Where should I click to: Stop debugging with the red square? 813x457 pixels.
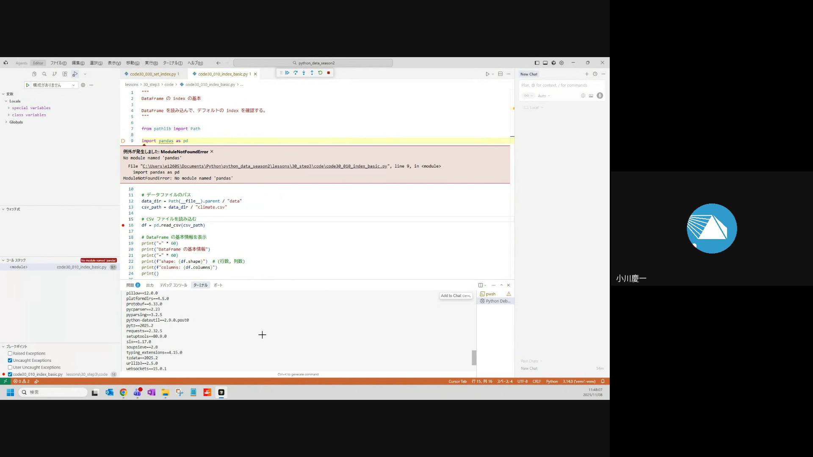pos(328,73)
